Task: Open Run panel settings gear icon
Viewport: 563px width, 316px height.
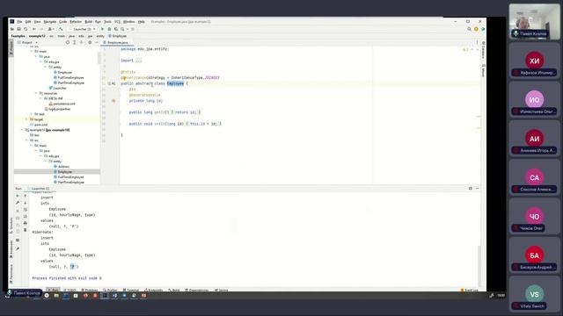Action: (471, 189)
